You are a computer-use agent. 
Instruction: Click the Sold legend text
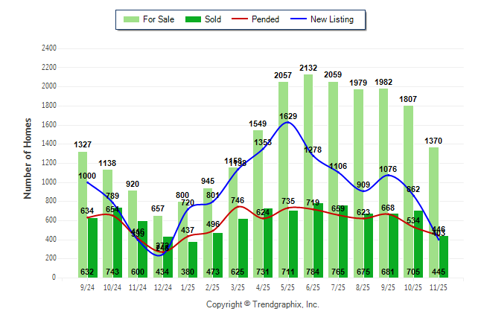[214, 19]
